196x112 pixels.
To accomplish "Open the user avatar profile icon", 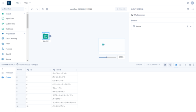I will [192, 3].
